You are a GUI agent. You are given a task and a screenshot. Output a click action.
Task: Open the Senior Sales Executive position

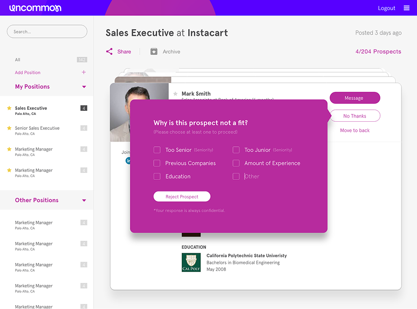(x=47, y=130)
